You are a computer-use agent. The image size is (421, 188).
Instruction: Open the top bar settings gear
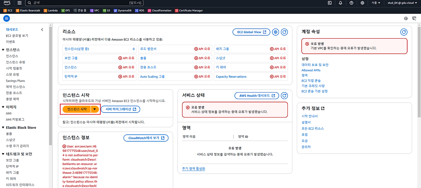pyautogui.click(x=362, y=3)
